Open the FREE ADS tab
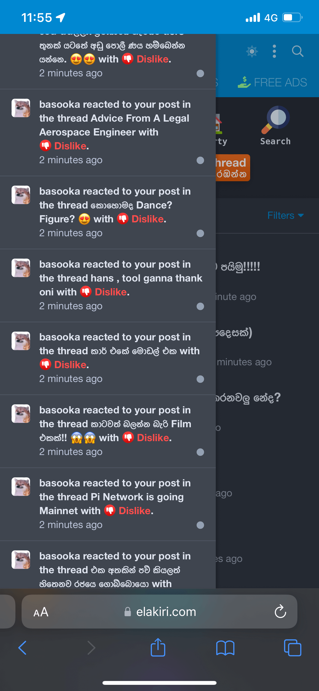This screenshot has height=691, width=319. pos(272,82)
